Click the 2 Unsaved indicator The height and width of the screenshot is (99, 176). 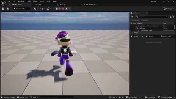click(x=150, y=97)
